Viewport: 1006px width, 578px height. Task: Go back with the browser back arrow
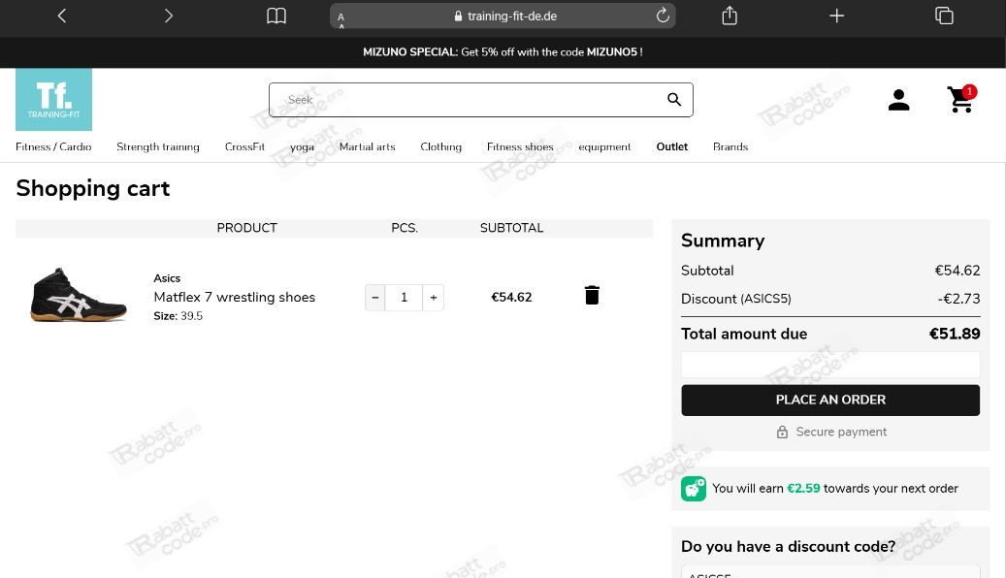click(x=61, y=16)
